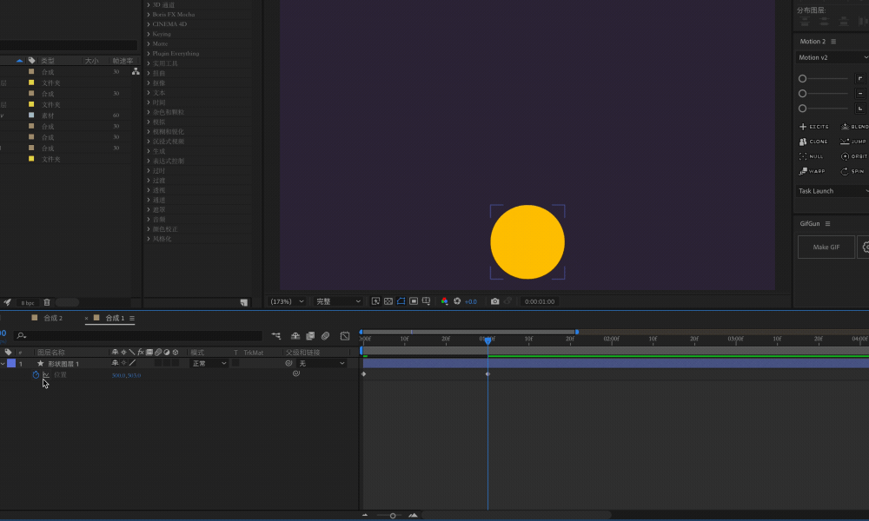Click the NULL tool in Motion 2
Screen dimensions: 869x521
pyautogui.click(x=812, y=156)
